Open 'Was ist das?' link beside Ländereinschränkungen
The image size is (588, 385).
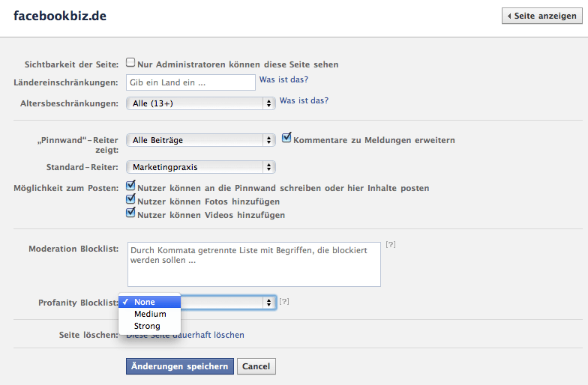pos(283,79)
